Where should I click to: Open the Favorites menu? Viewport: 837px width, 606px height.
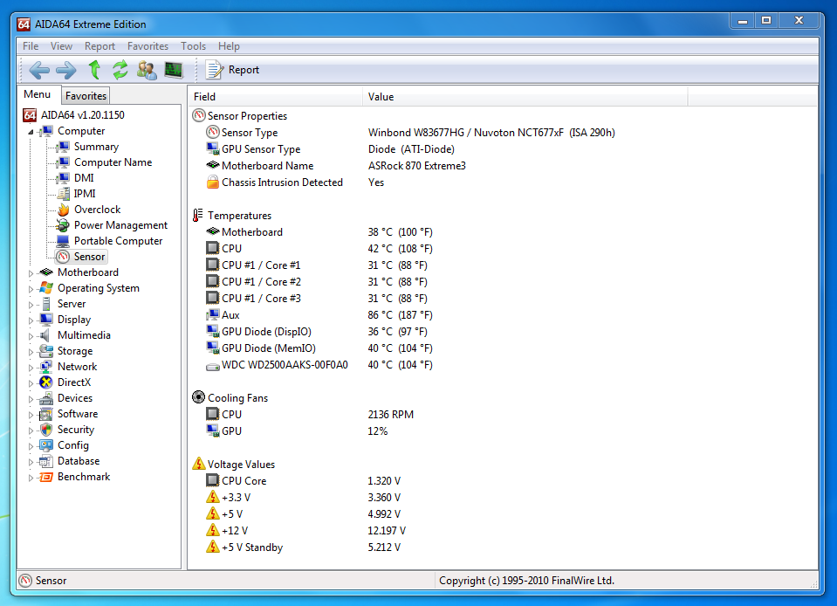click(148, 46)
